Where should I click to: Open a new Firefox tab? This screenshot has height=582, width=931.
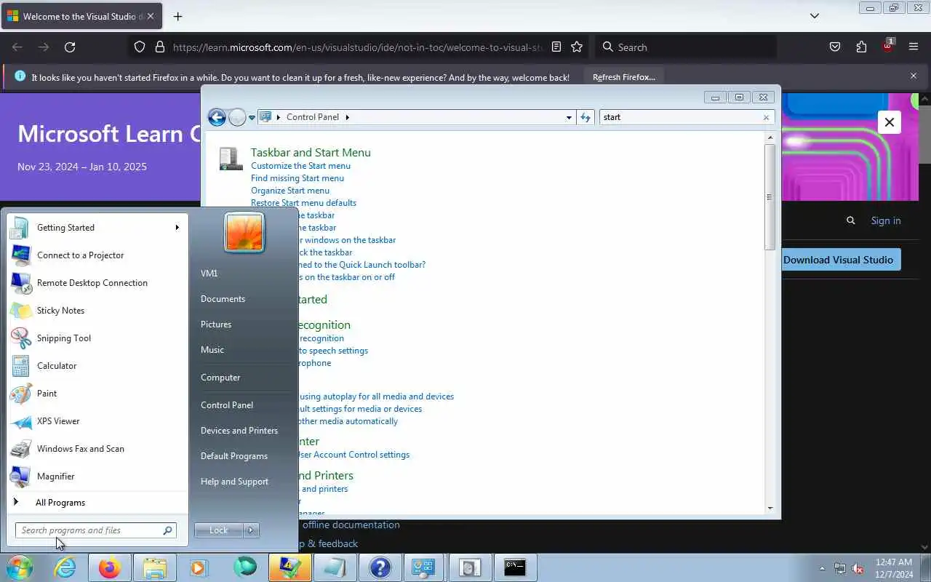point(178,16)
